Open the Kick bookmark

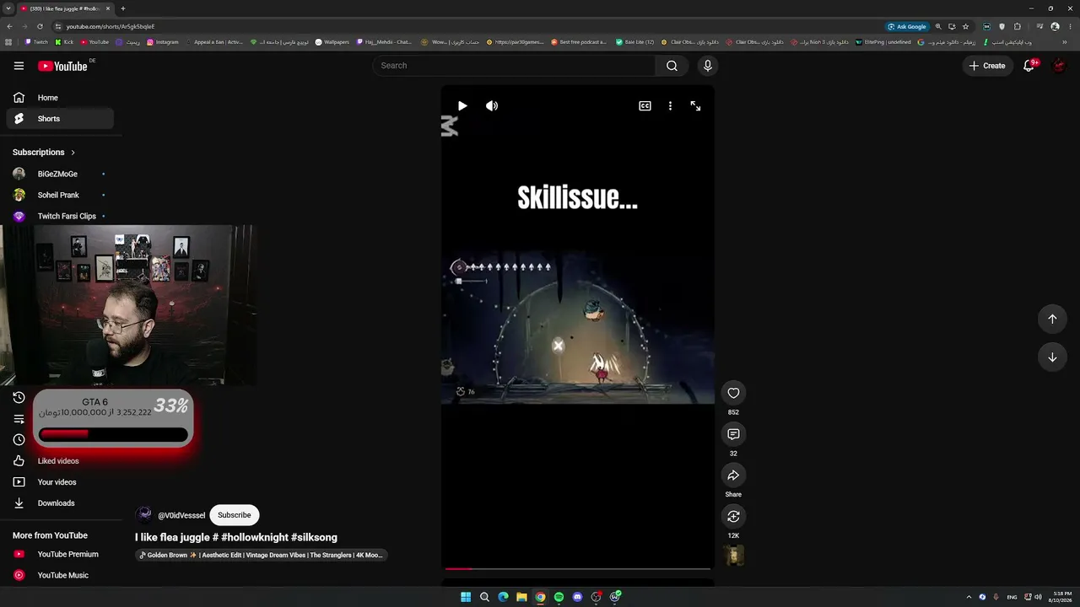(x=64, y=42)
